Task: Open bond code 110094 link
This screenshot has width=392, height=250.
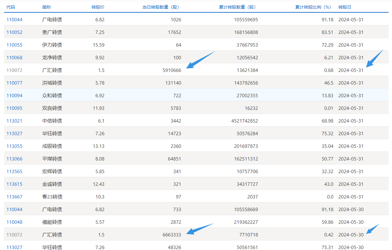Action: pos(15,96)
